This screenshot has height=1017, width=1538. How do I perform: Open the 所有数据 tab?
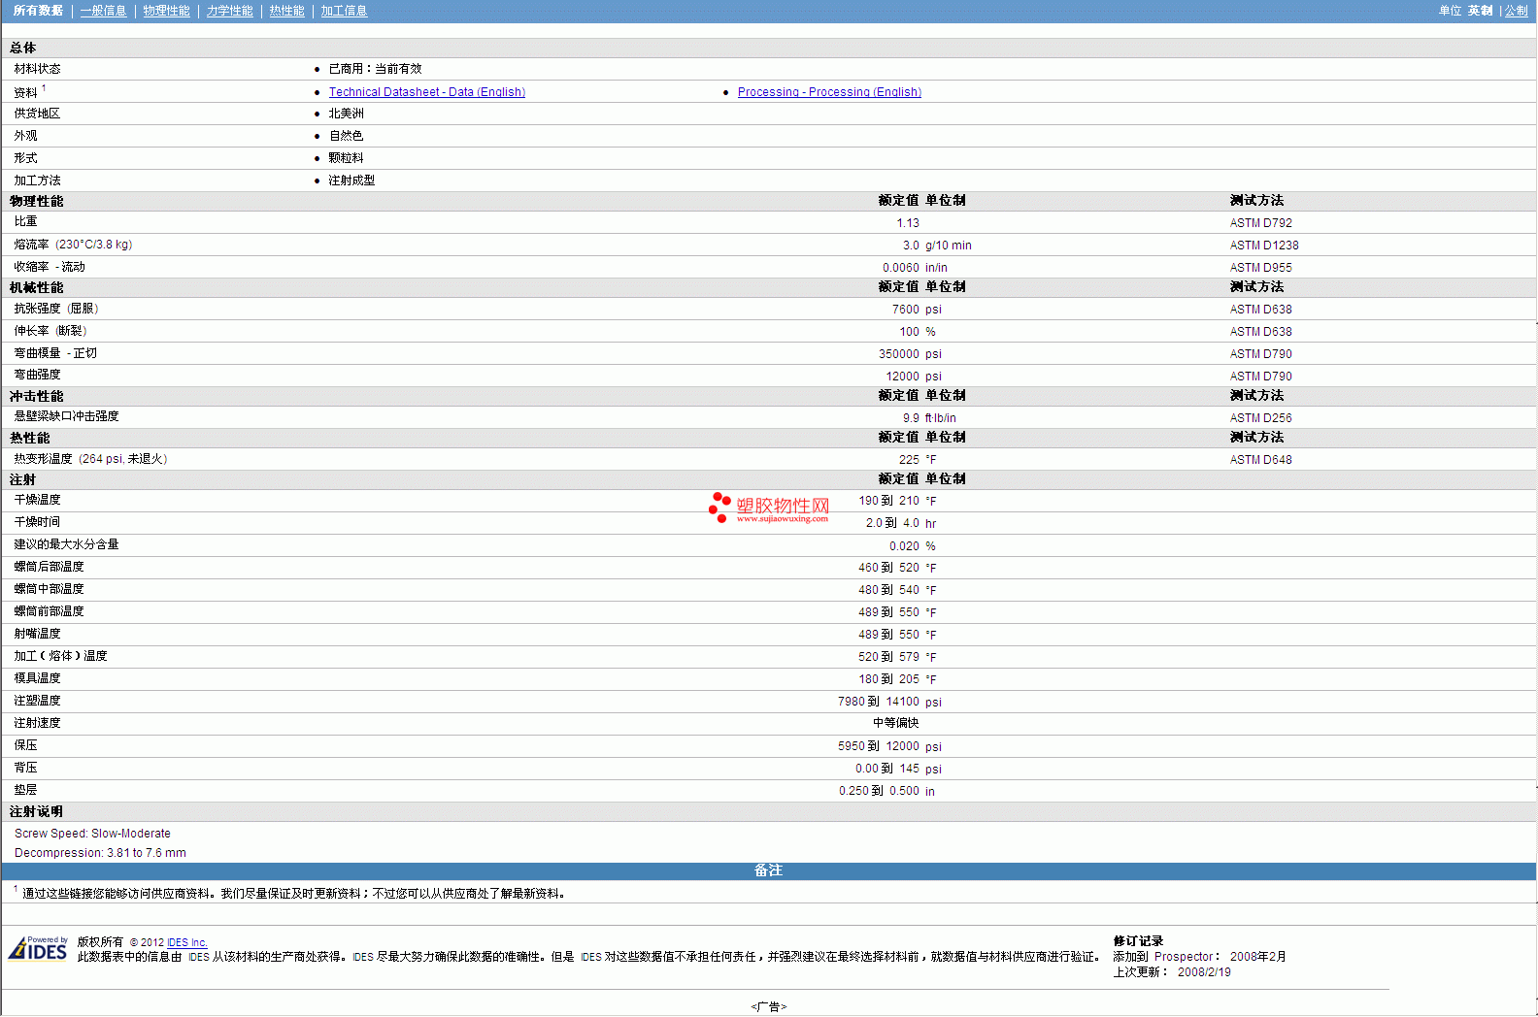point(38,11)
